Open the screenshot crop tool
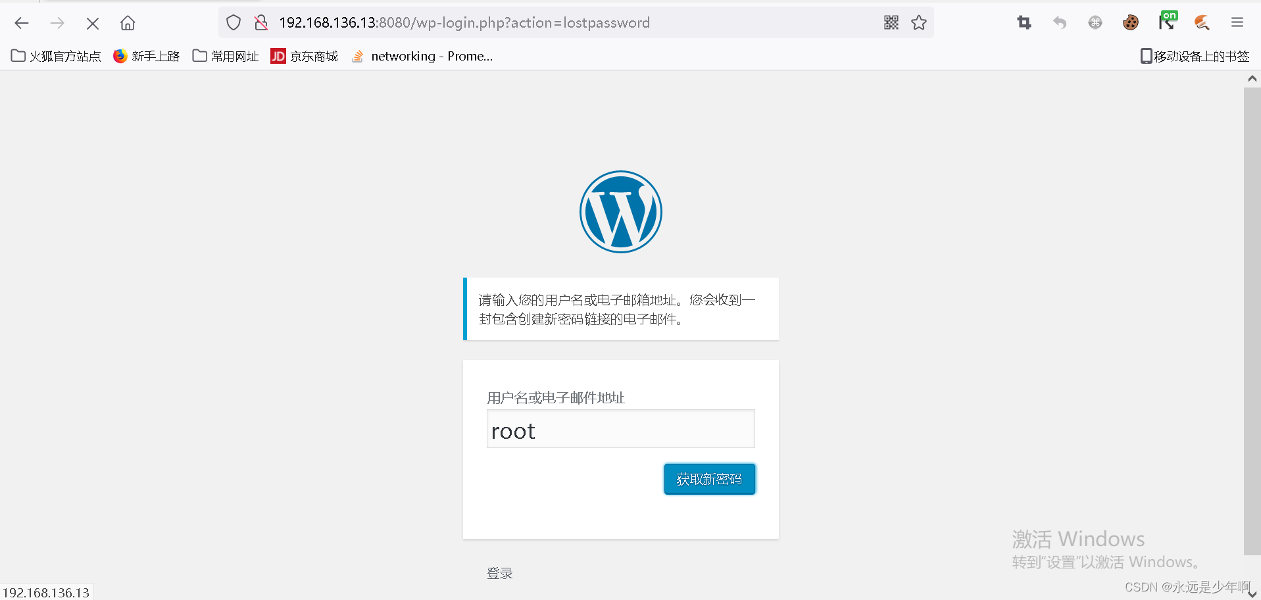Viewport: 1261px width, 600px height. coord(1024,23)
